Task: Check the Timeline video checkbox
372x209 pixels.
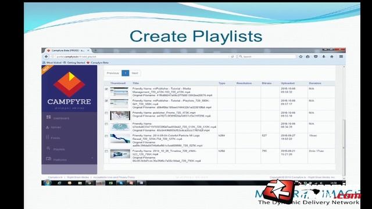Action: tap(106, 151)
